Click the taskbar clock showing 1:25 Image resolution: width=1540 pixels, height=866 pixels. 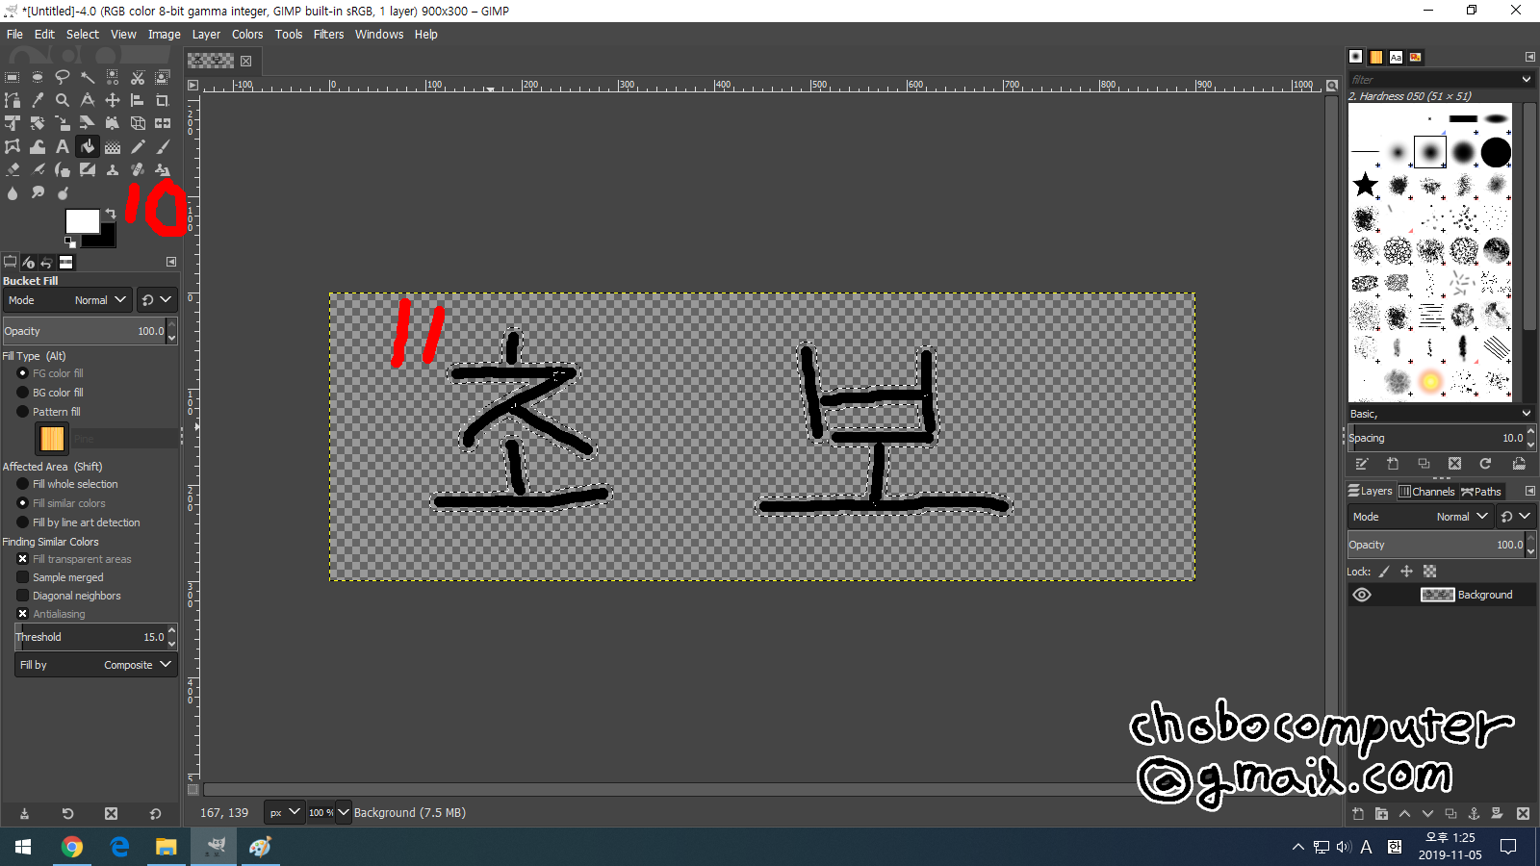pos(1450,846)
